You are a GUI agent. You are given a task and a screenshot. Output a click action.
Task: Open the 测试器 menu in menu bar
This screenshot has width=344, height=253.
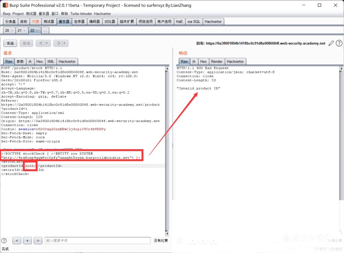pos(31,14)
